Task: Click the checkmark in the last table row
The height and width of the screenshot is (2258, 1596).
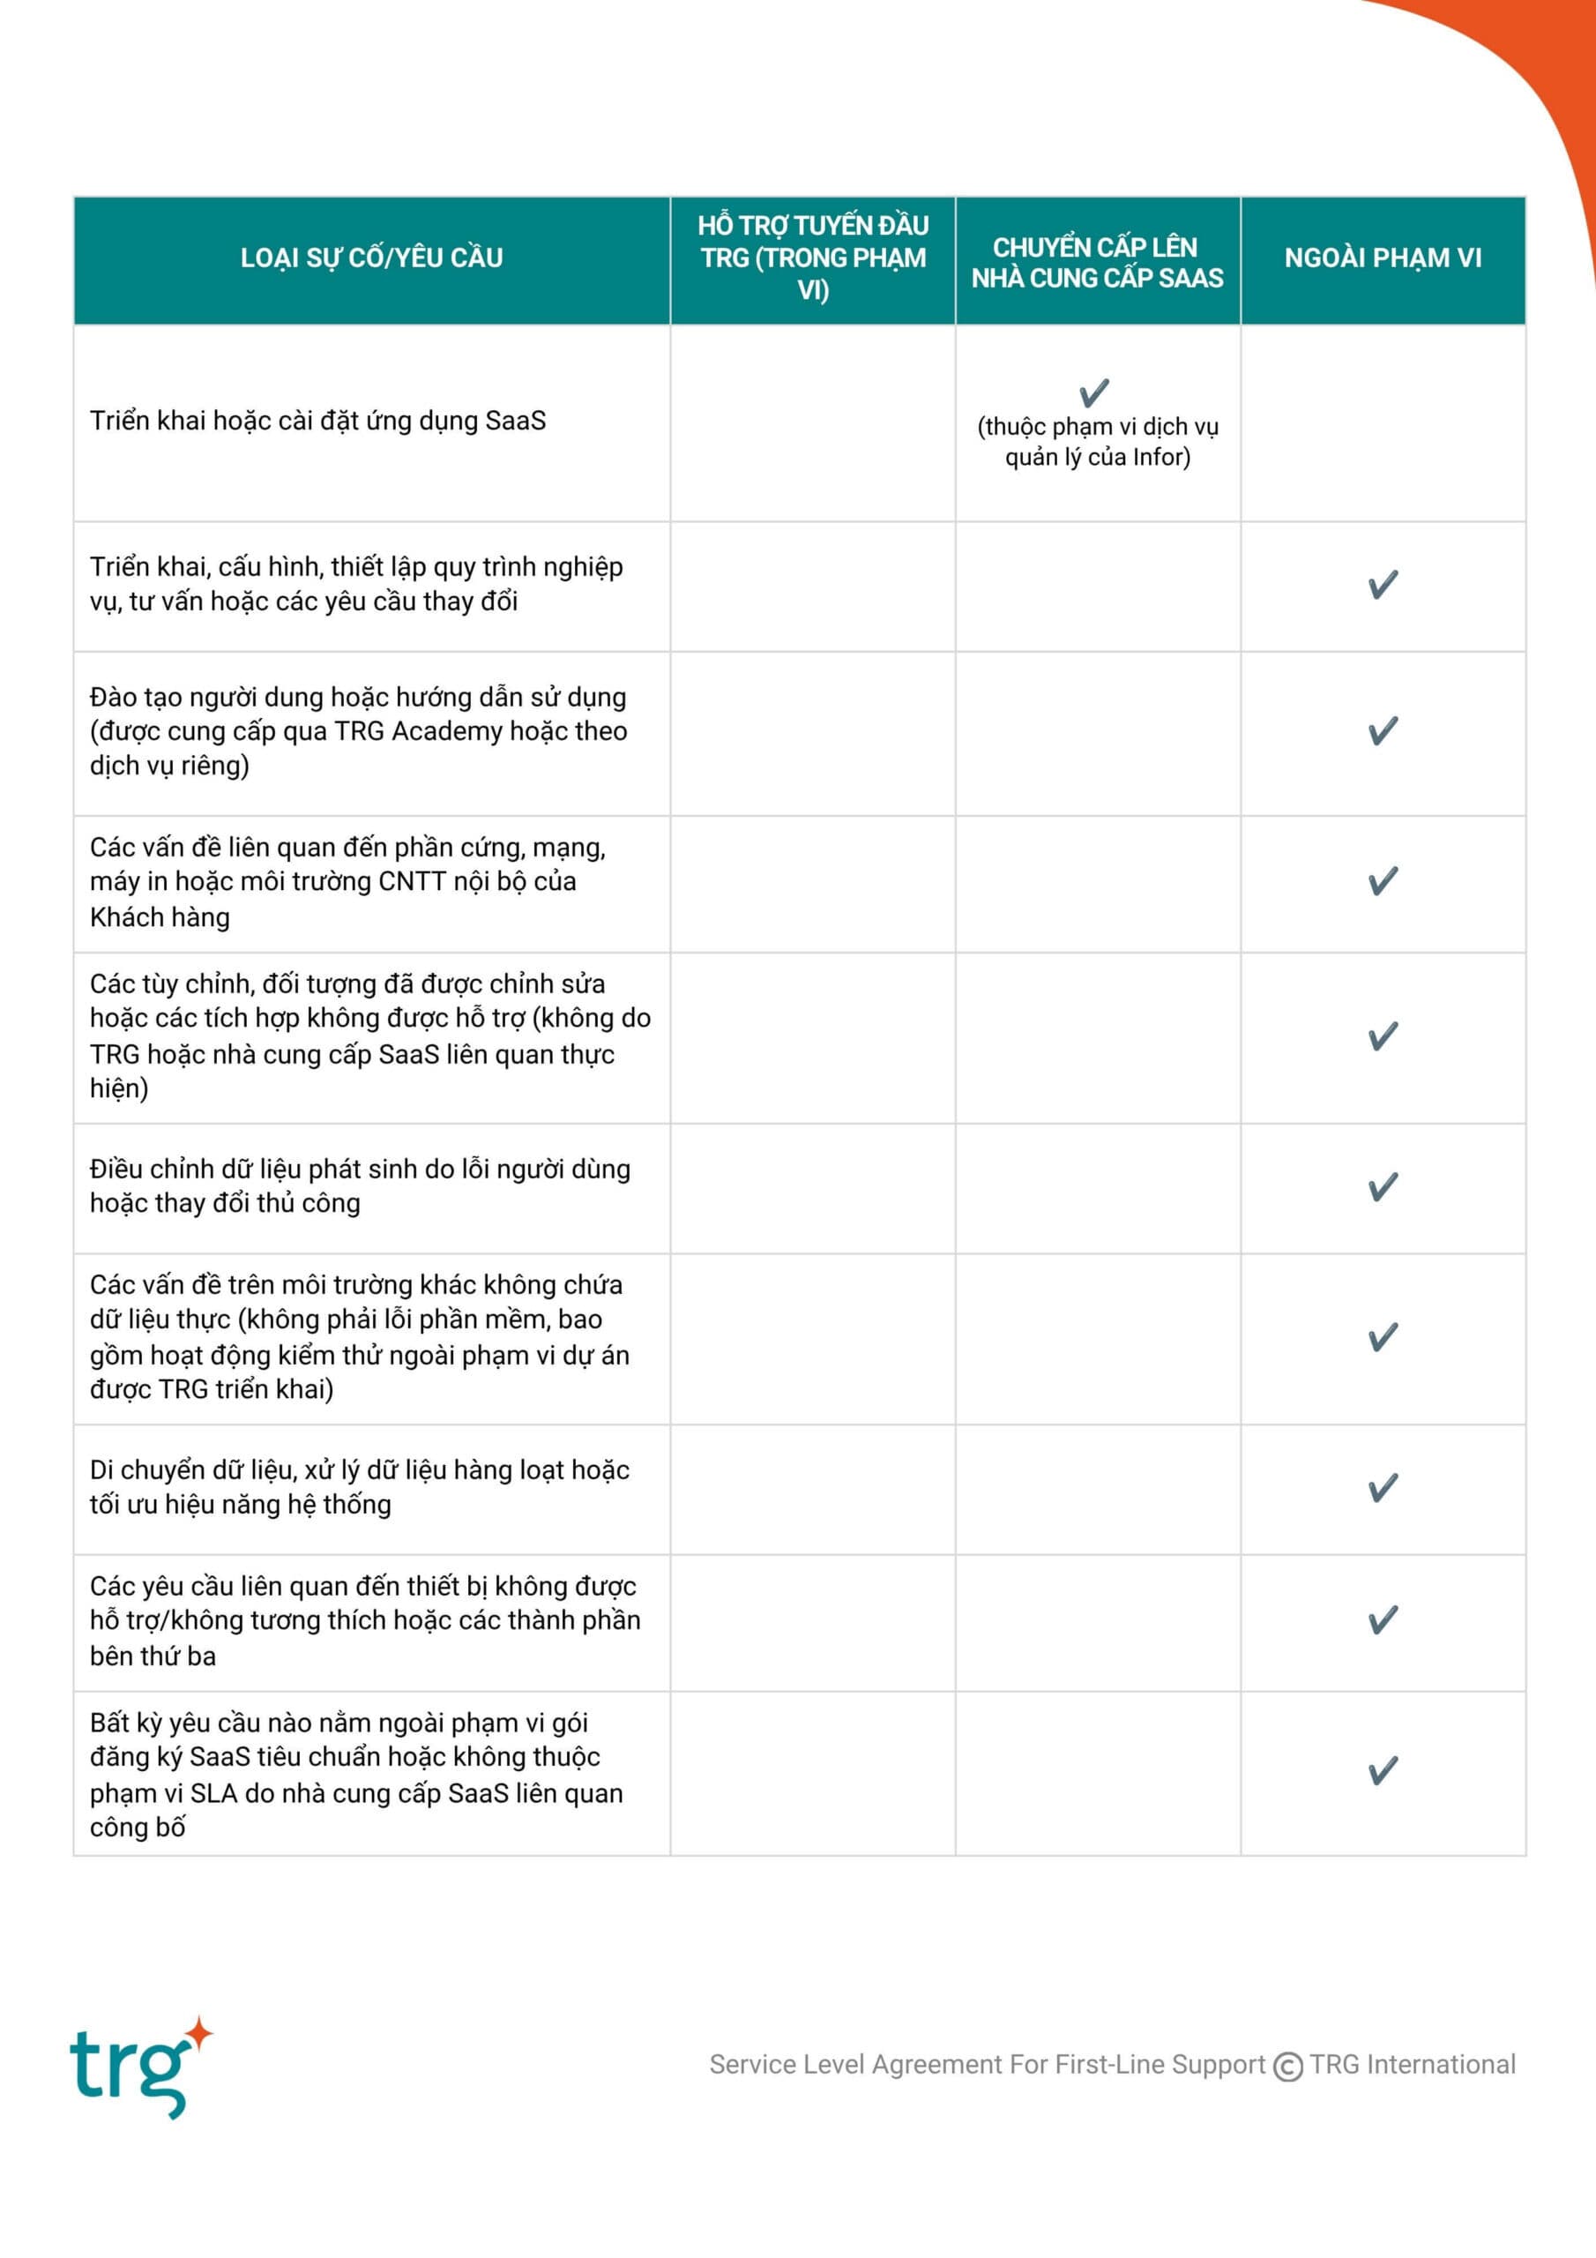Action: click(1383, 1770)
